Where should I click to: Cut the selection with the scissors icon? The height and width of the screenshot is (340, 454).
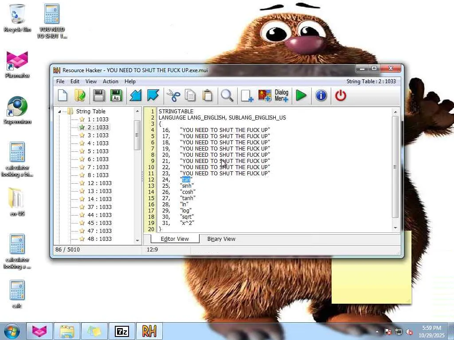tap(173, 96)
